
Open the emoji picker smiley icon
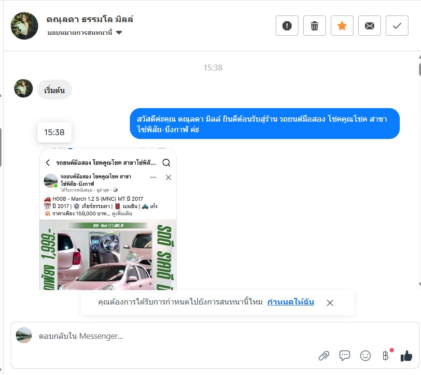pos(365,356)
